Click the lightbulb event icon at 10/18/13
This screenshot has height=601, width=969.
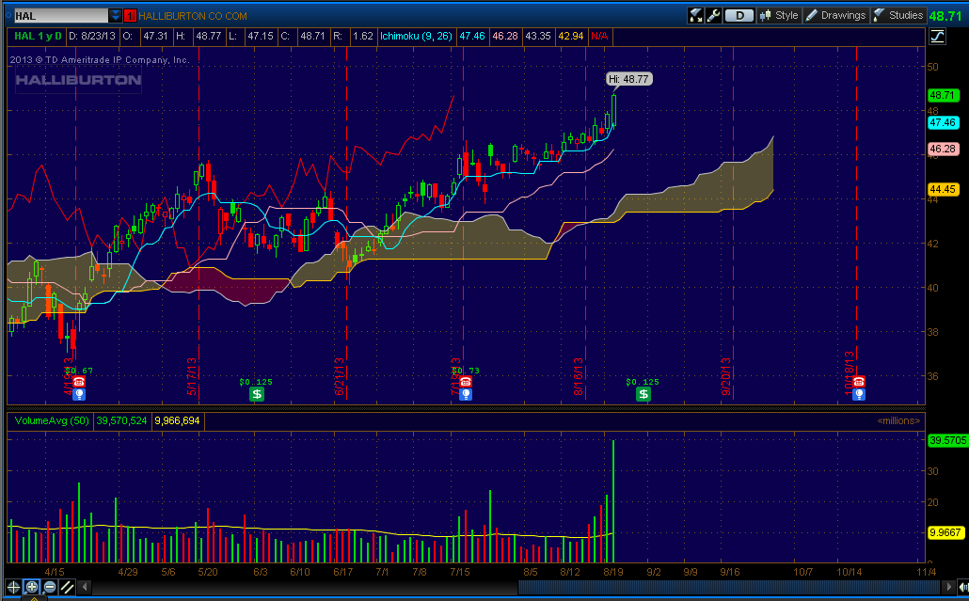[x=858, y=394]
